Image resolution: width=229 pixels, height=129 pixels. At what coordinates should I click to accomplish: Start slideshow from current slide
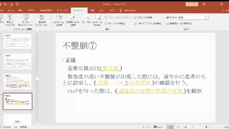pyautogui.click(x=10, y=21)
